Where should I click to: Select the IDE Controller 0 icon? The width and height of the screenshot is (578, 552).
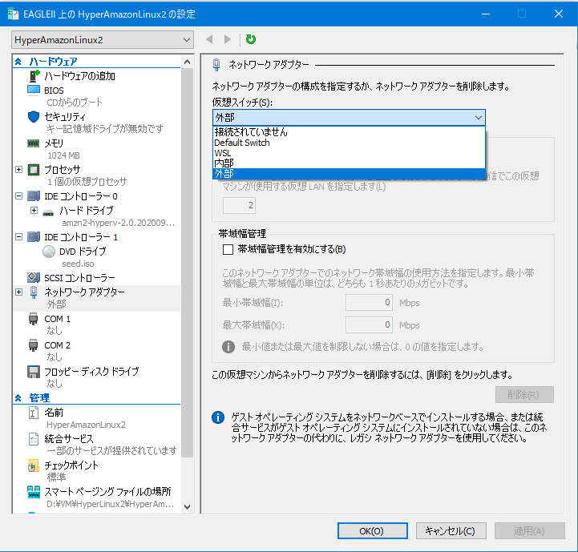click(x=34, y=196)
